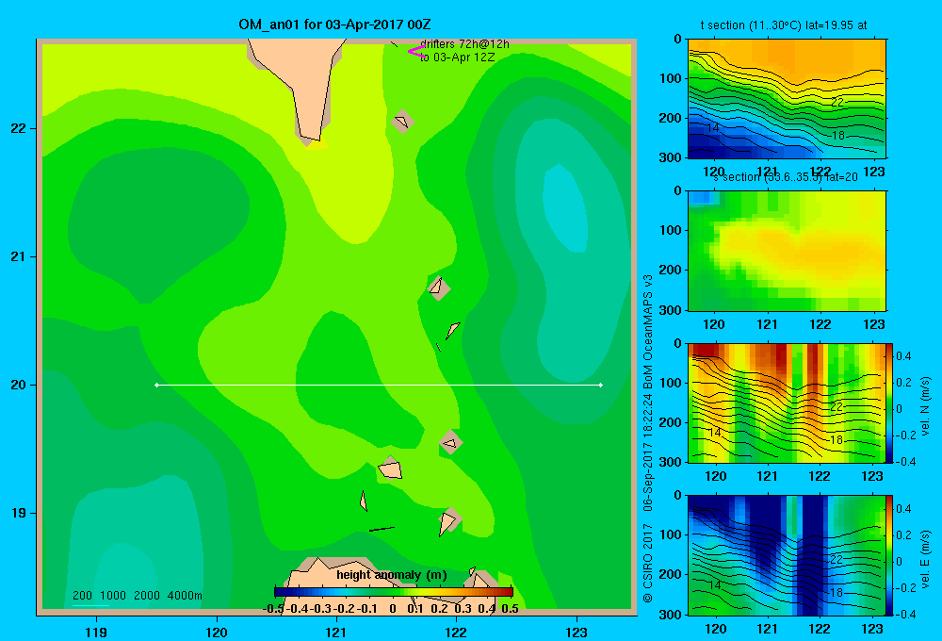Click the 'height anomaly (m)' legend label
The image size is (942, 641).
392,575
